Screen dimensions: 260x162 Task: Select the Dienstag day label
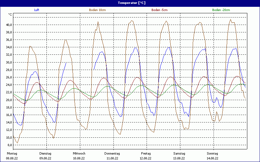click(x=45, y=154)
